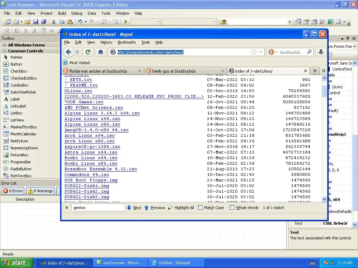Click the Save icon in Visual C# toolbar
This screenshot has width=358, height=268.
tap(36, 22)
